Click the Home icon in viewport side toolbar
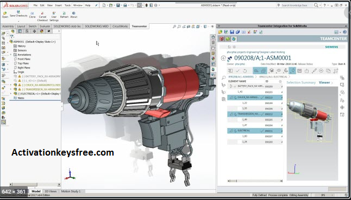This screenshot has width=351, height=200. pos(213,37)
